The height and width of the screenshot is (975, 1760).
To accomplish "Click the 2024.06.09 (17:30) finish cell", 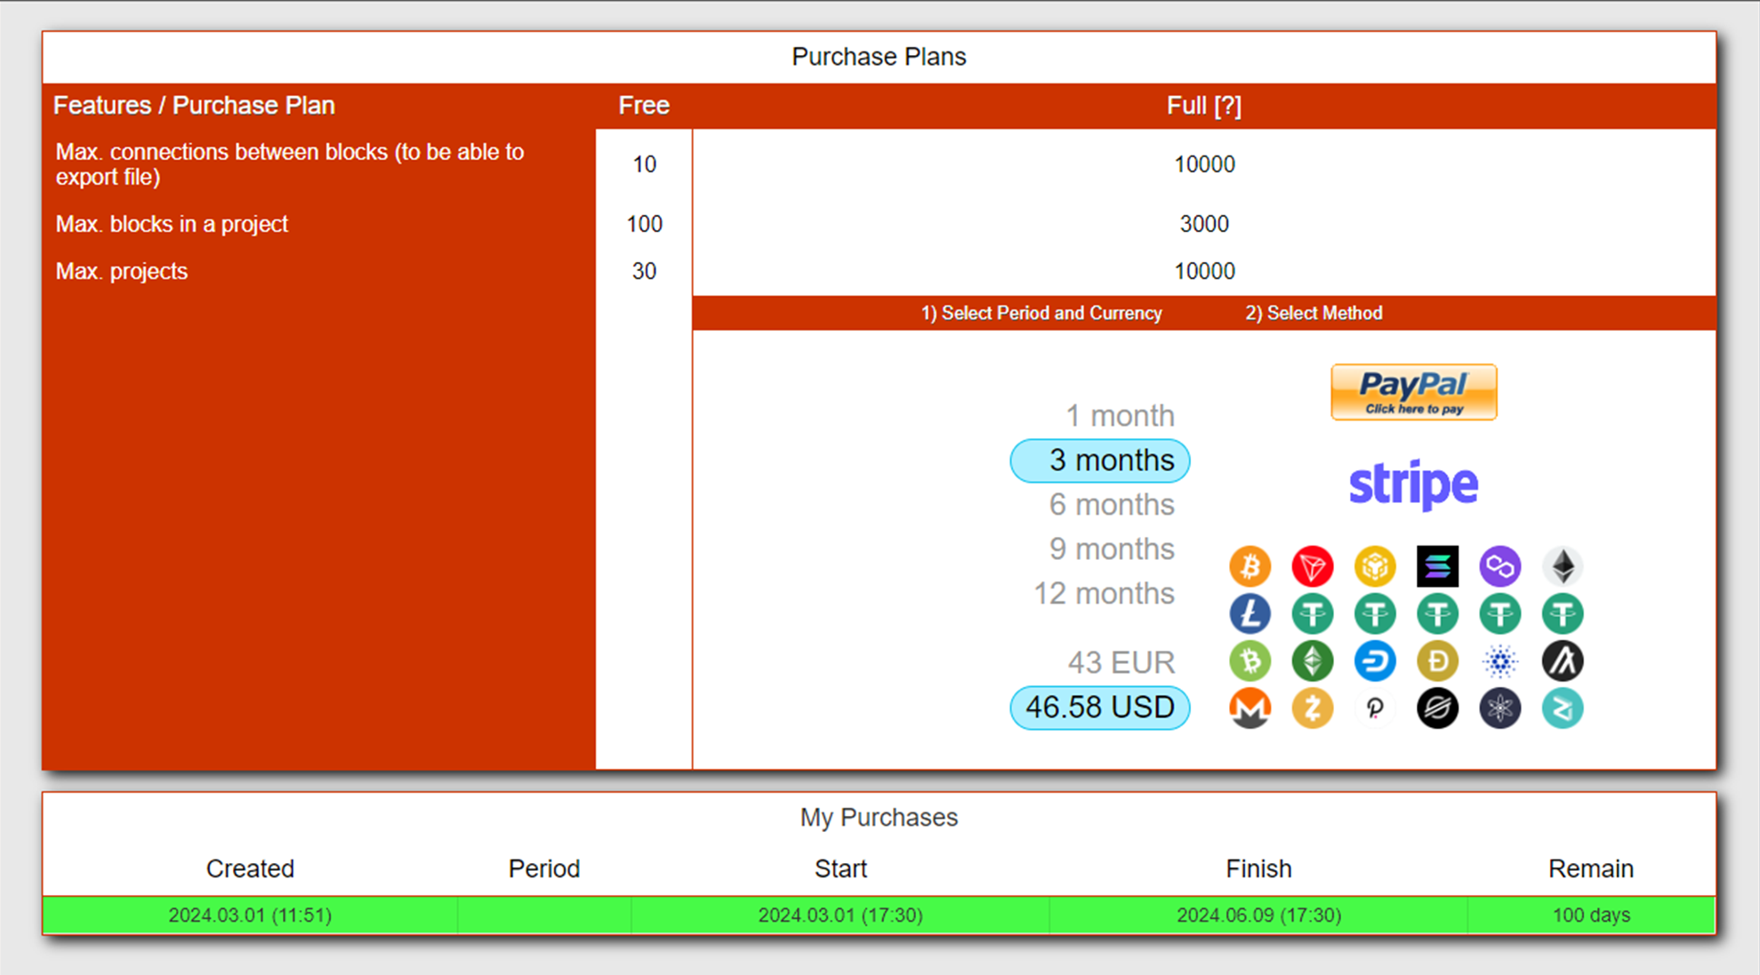I will [x=1258, y=915].
